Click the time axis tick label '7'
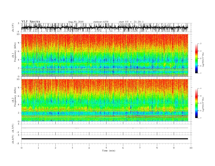215x166 pixels. click(140, 148)
